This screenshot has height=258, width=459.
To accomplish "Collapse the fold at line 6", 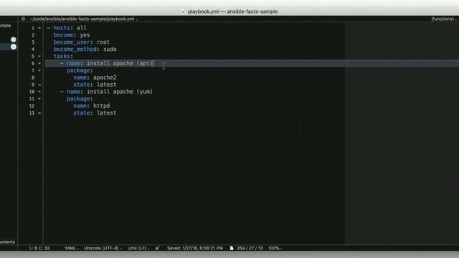I will pos(39,64).
